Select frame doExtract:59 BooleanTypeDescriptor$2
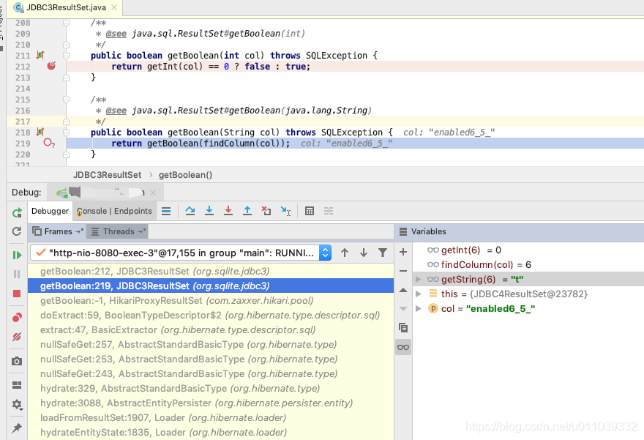 (211, 315)
